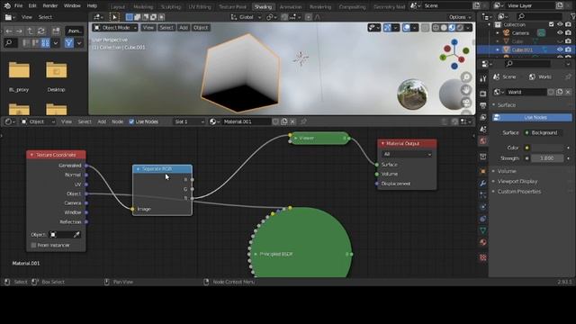576x324 pixels.
Task: Click the viewport zoom magnifier icon
Action: coord(466,77)
